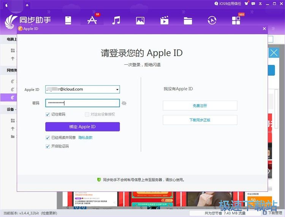Click the 下载同步正版 button
Viewport: 285px width, 217px height.
coord(200,120)
